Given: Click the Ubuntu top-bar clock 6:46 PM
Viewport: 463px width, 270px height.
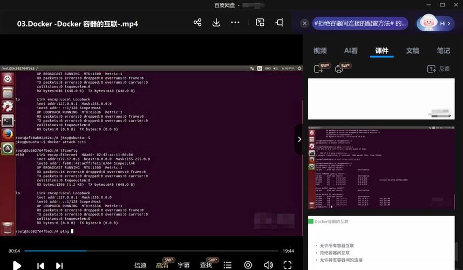Looking at the screenshot, I should pos(288,68).
